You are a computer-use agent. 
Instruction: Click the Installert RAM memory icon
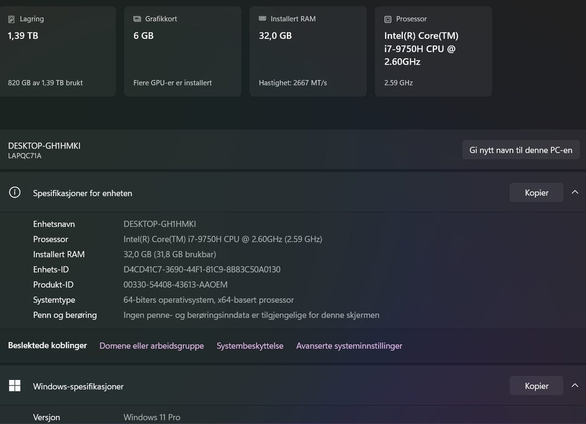pos(262,18)
